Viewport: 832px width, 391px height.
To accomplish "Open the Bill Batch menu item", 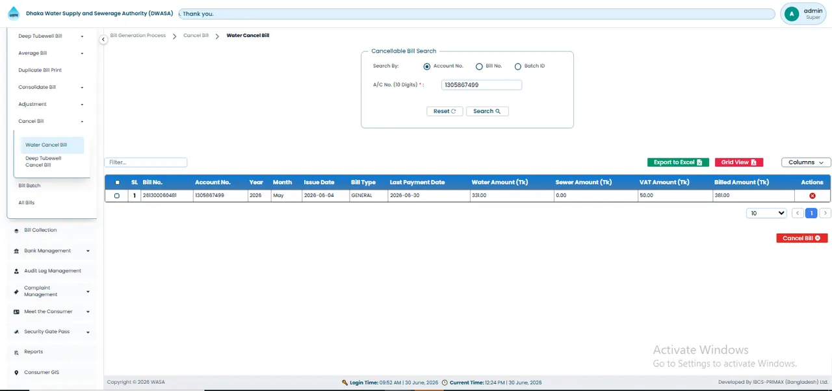I will [x=29, y=186].
